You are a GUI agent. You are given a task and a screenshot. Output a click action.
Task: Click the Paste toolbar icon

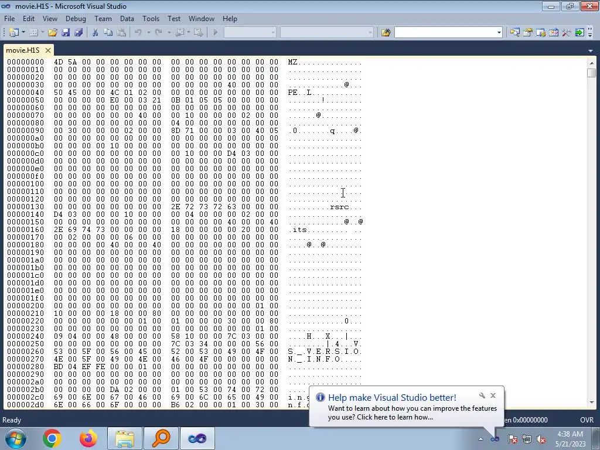click(x=121, y=33)
